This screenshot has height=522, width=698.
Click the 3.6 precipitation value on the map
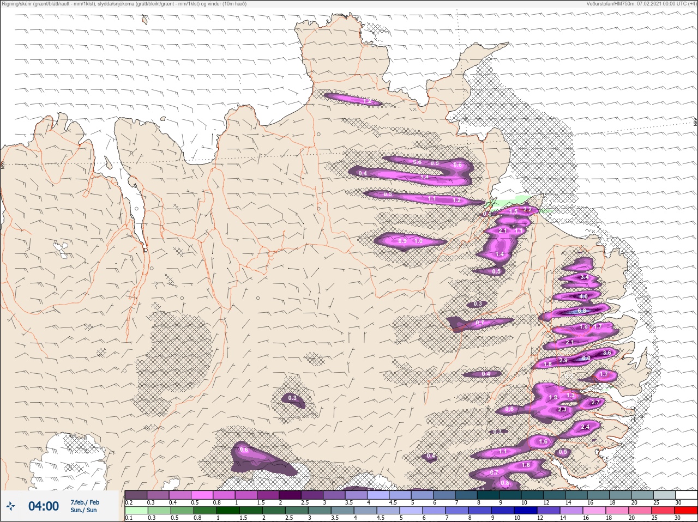607,353
